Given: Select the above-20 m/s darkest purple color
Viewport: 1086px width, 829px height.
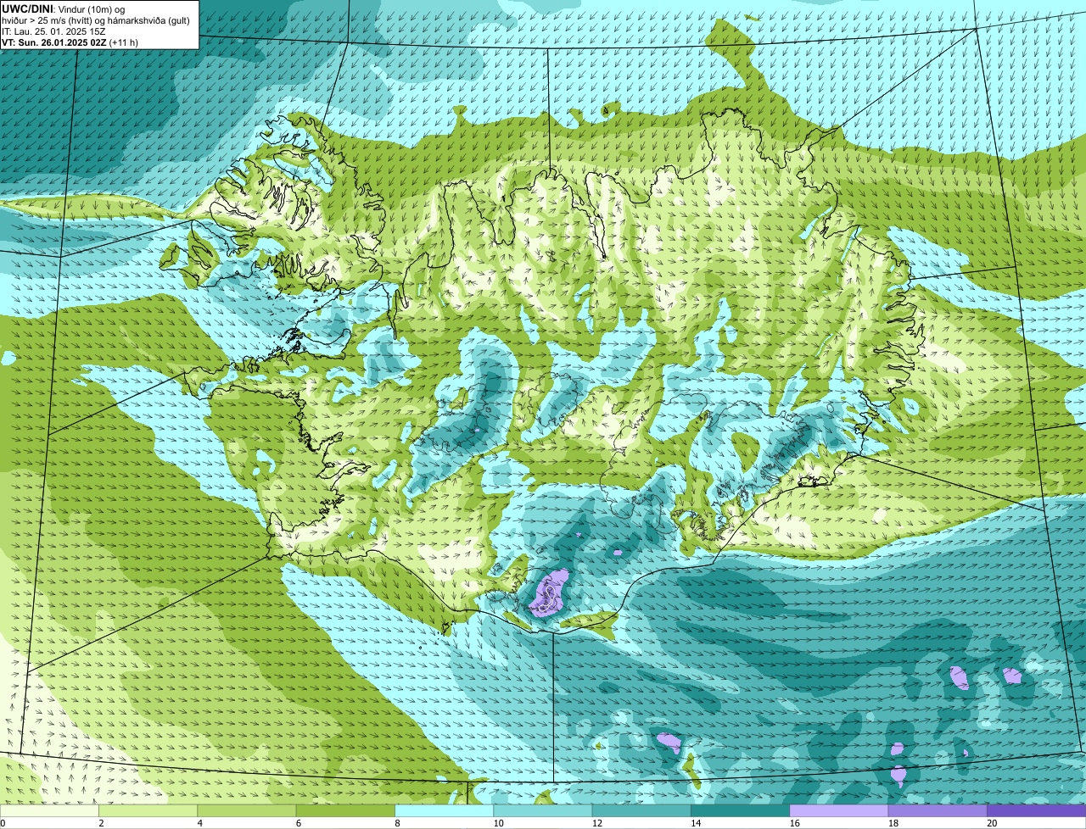Looking at the screenshot, I should [1037, 810].
